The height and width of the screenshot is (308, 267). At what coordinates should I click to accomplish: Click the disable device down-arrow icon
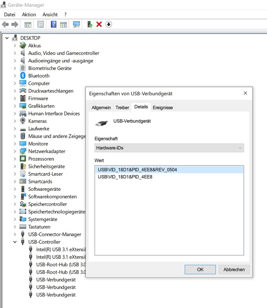[x=108, y=25]
